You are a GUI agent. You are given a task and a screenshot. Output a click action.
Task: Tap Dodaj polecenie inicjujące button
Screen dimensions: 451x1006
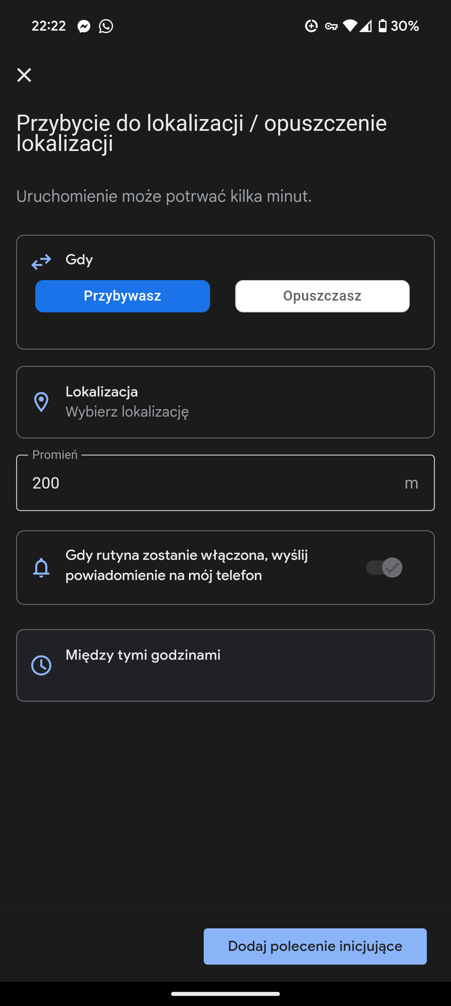[315, 946]
